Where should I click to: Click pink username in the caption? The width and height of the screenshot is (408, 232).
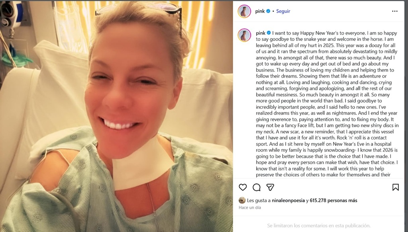pyautogui.click(x=261, y=33)
